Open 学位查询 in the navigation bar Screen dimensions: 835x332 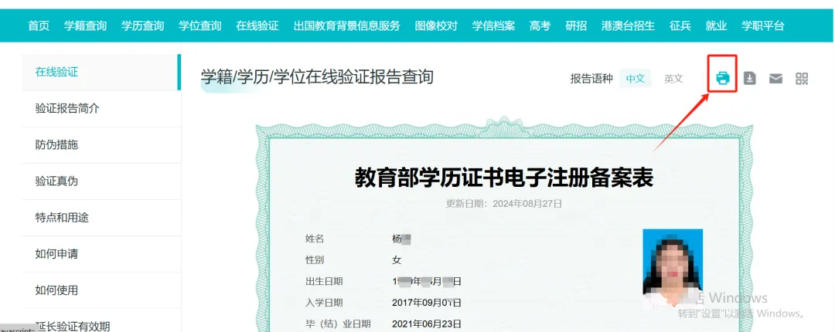pyautogui.click(x=199, y=25)
